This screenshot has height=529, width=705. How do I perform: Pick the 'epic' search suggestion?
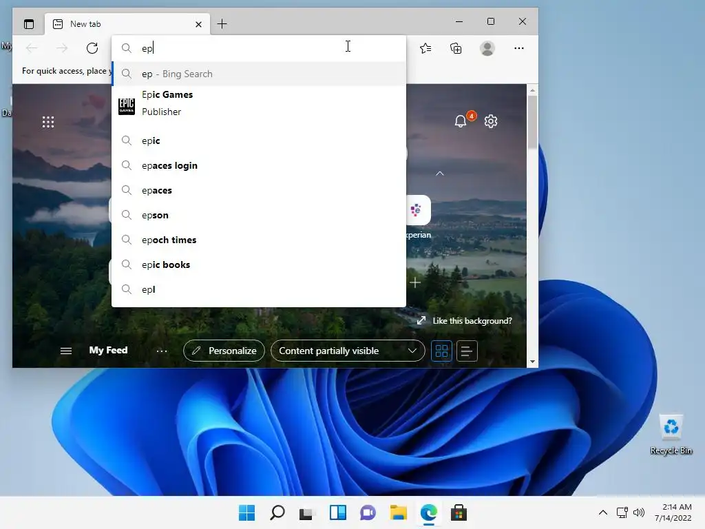pos(259,141)
